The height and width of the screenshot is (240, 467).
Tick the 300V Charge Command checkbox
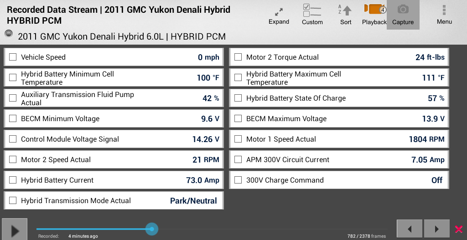point(238,180)
